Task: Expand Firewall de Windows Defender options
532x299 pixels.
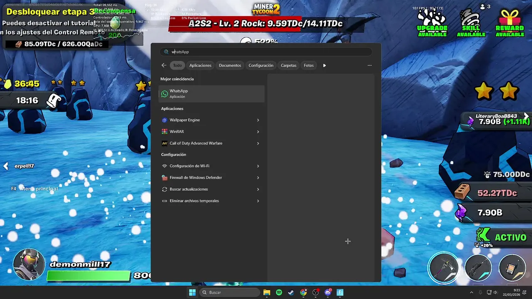Action: [x=258, y=178]
